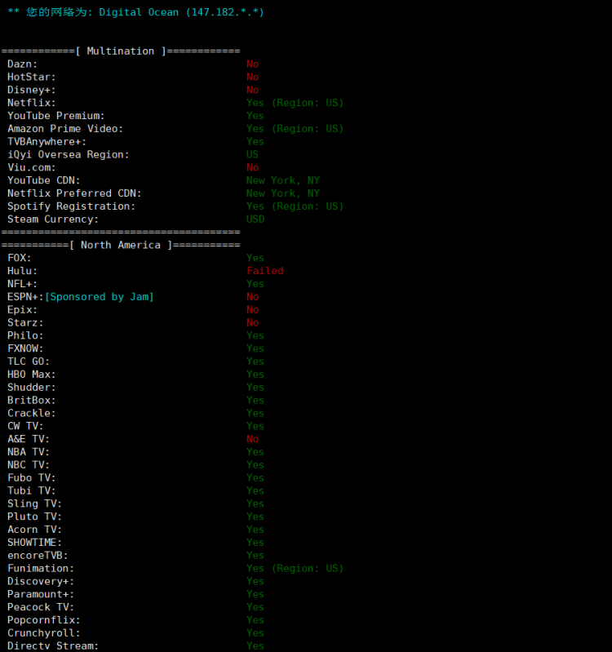This screenshot has width=612, height=652.
Task: Select the Crackle: label
Action: pyautogui.click(x=32, y=413)
